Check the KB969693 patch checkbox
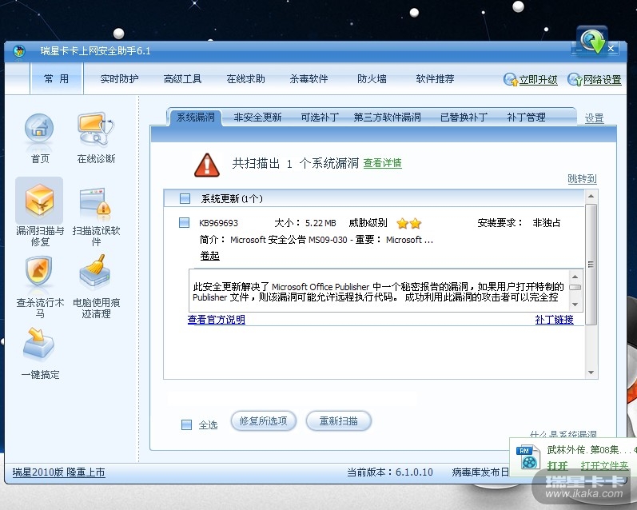The image size is (637, 510). point(184,223)
